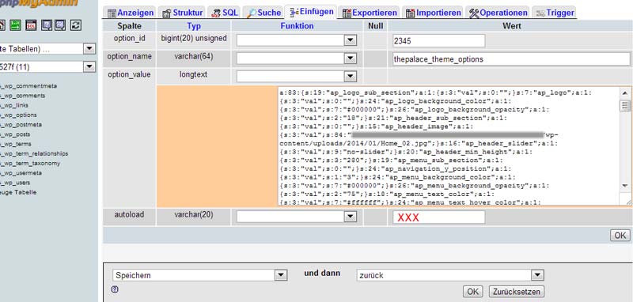Click OK button next to Zurücksetzen
Screen dimensions: 633x302
click(472, 292)
